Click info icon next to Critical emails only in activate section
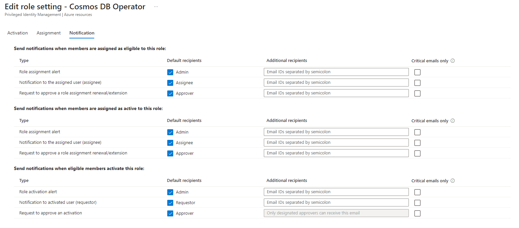 pyautogui.click(x=453, y=181)
